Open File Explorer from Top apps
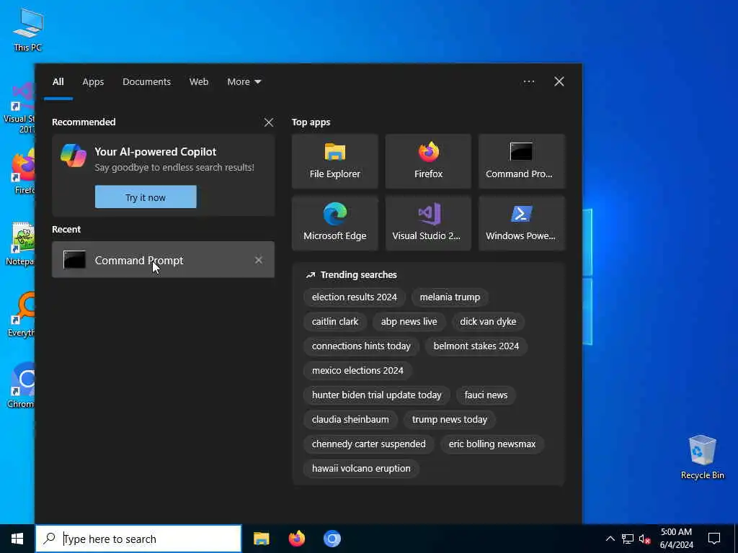This screenshot has width=738, height=553. 334,161
